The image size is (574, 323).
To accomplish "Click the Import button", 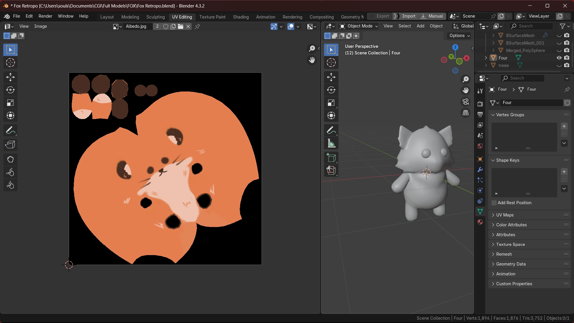I will point(408,16).
